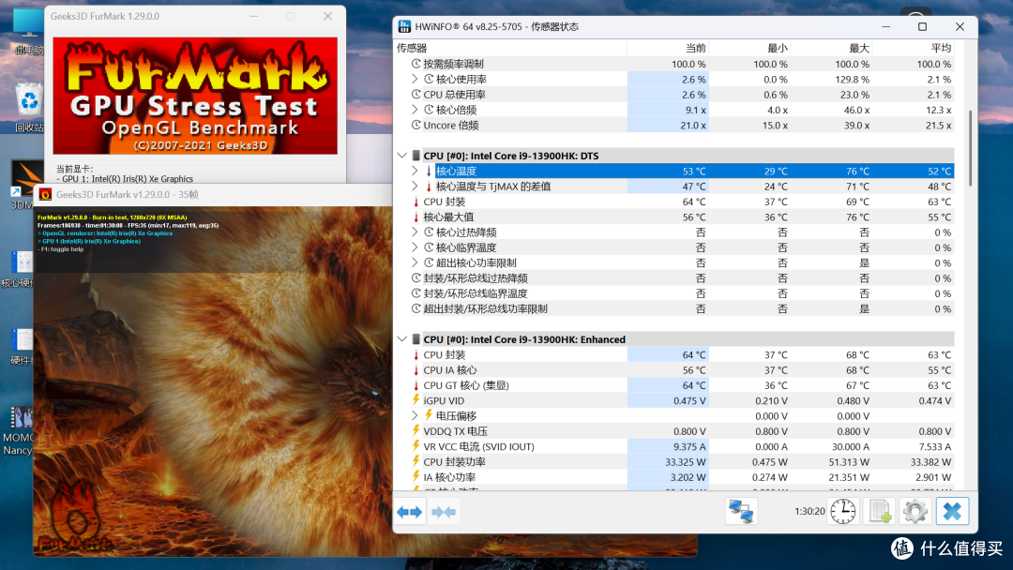Image resolution: width=1013 pixels, height=570 pixels.
Task: Collapse the CPU DTS sensor group
Action: 401,156
